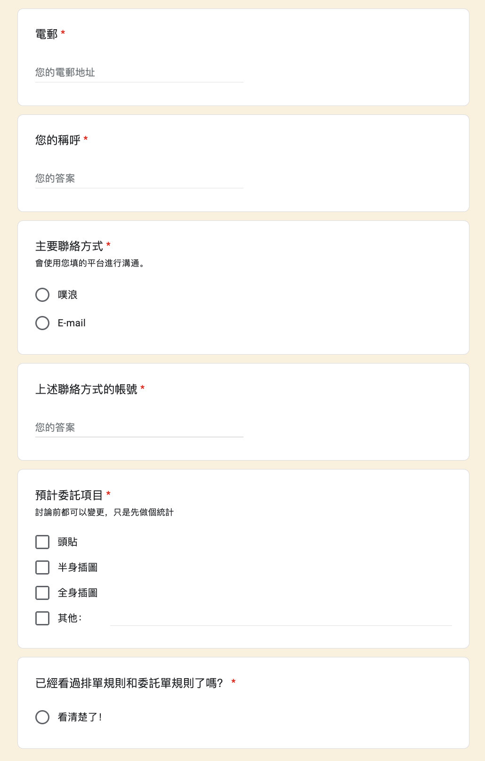Click the 電郵 question title
This screenshot has height=761, width=485.
pos(47,34)
